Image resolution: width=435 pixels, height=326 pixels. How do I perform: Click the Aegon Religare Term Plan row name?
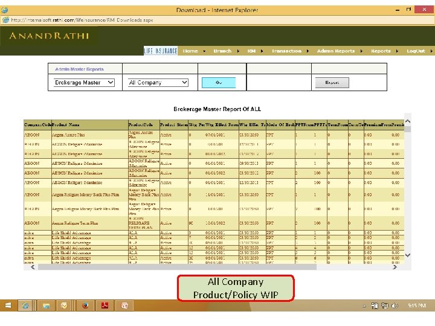coord(75,223)
